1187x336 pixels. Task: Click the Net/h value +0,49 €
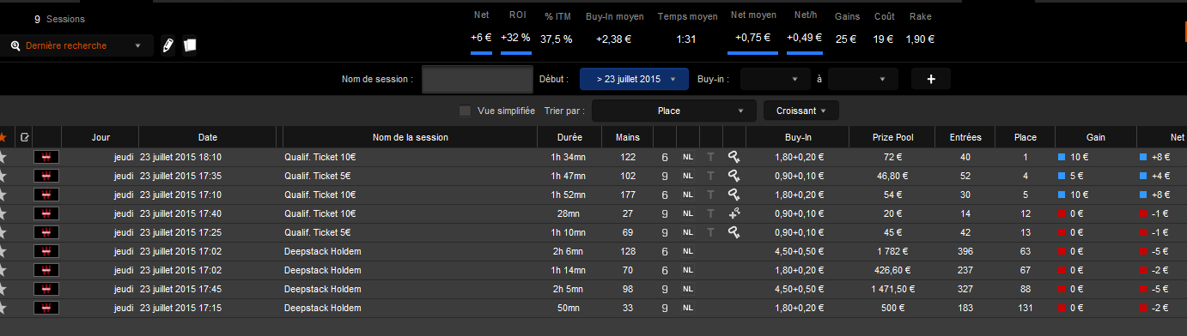[x=805, y=39]
